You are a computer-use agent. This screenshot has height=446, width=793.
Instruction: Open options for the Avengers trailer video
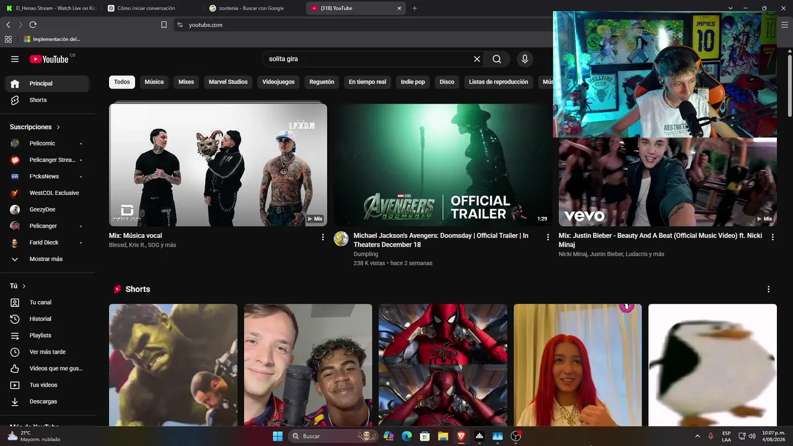[x=548, y=237]
